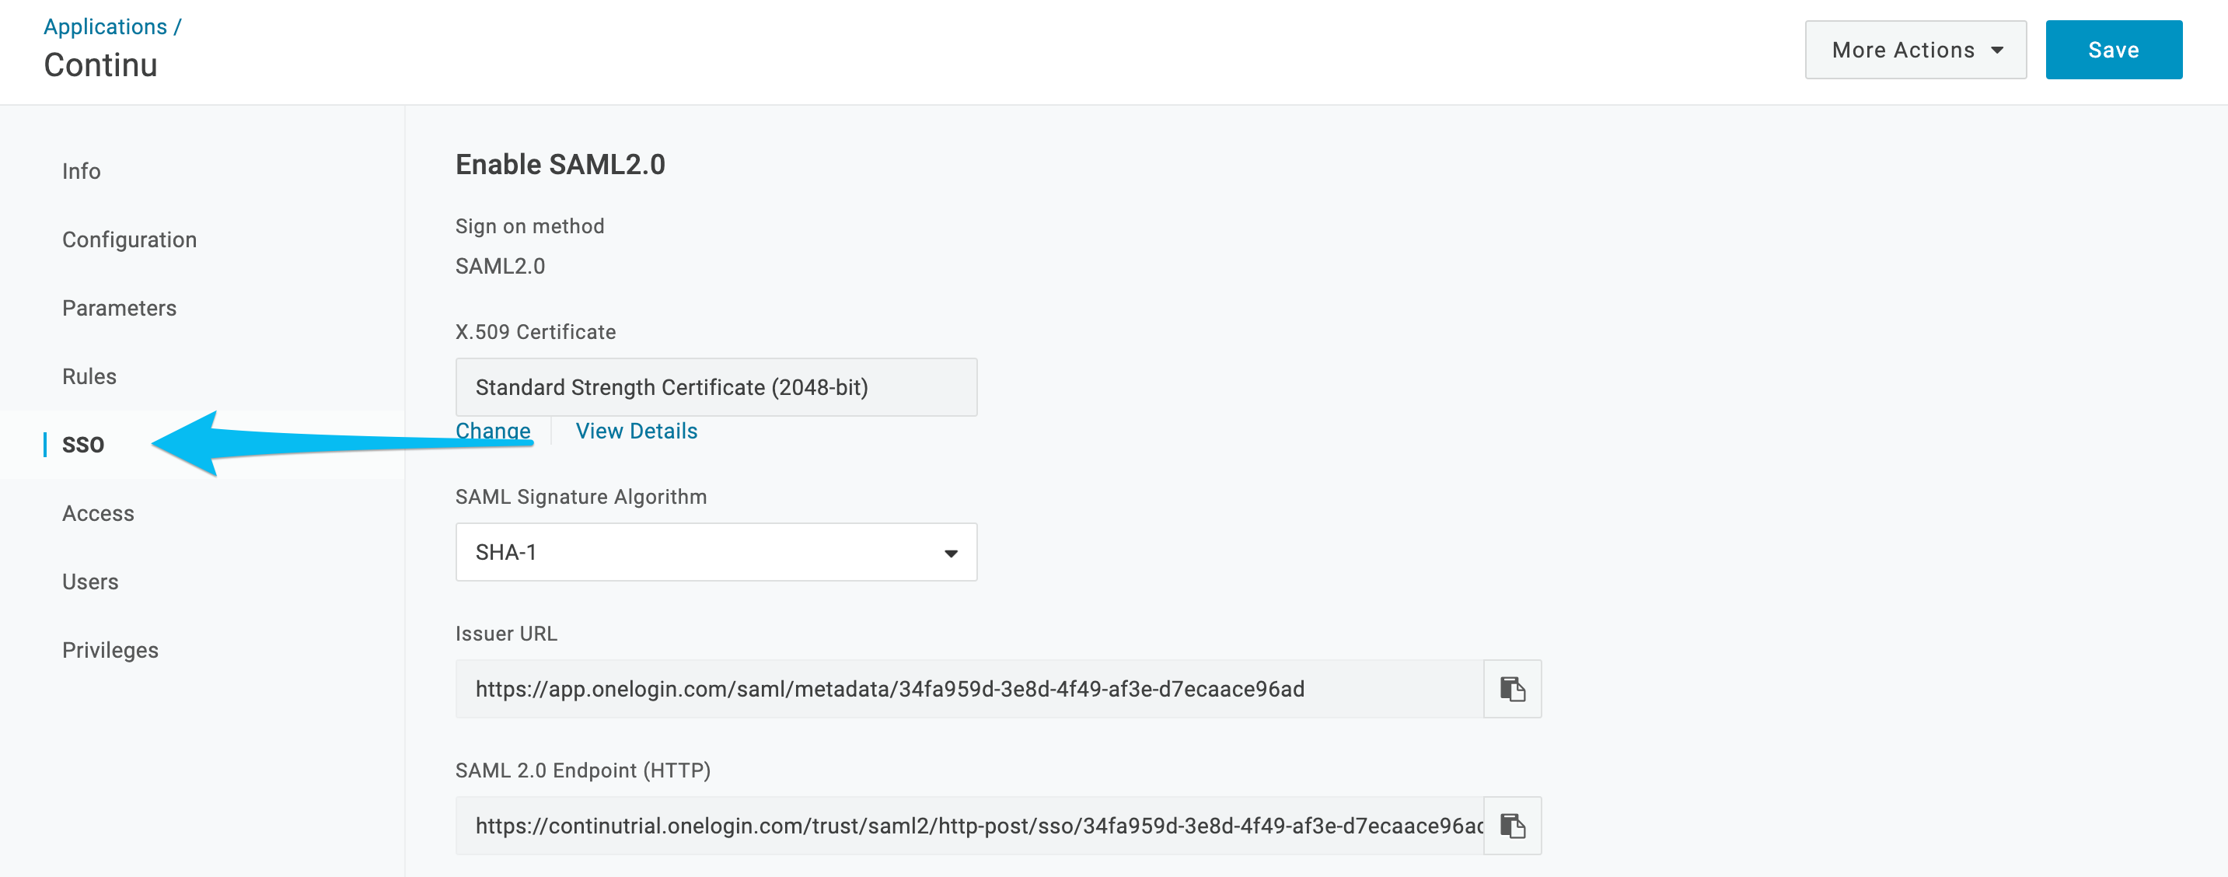Open the Rules tab
This screenshot has width=2228, height=877.
pos(89,376)
